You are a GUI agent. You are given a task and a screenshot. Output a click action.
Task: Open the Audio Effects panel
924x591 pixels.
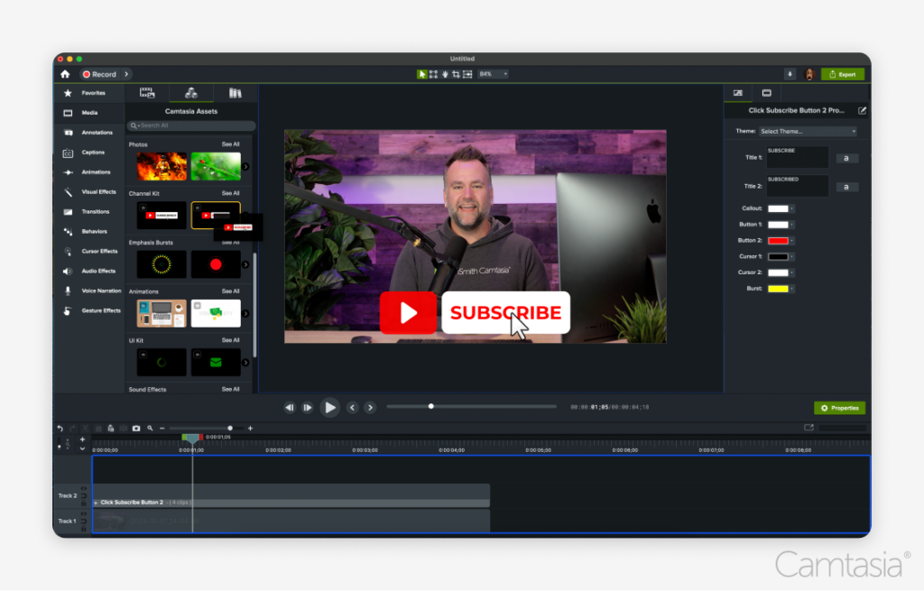pos(88,271)
